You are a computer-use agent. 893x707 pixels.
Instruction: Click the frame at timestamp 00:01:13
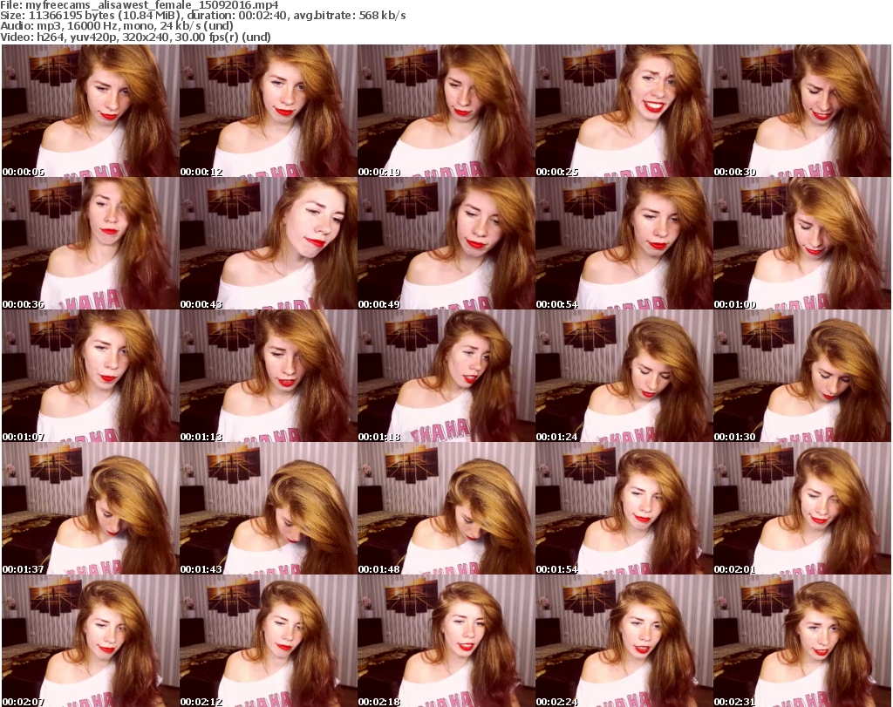pyautogui.click(x=269, y=376)
